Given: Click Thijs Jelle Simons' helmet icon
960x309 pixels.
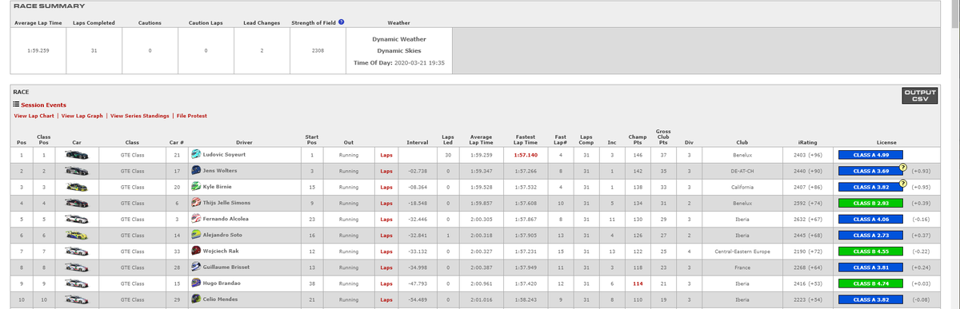Looking at the screenshot, I should [x=196, y=202].
